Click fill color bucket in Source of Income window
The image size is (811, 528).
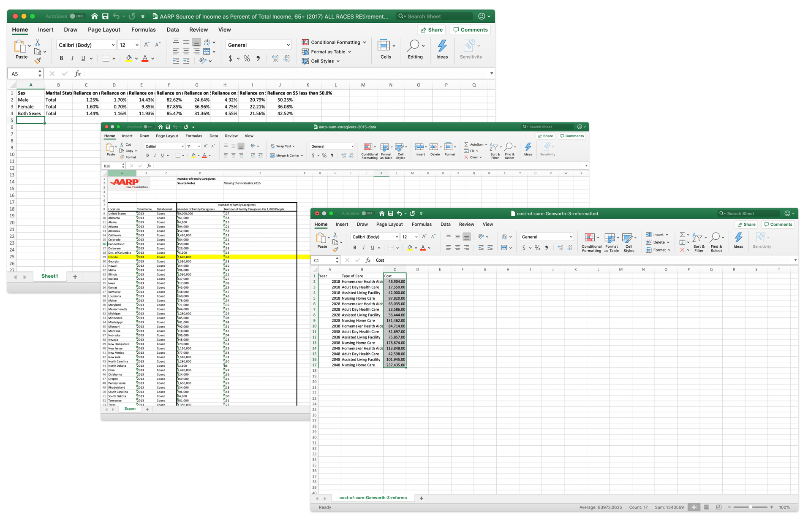point(129,58)
